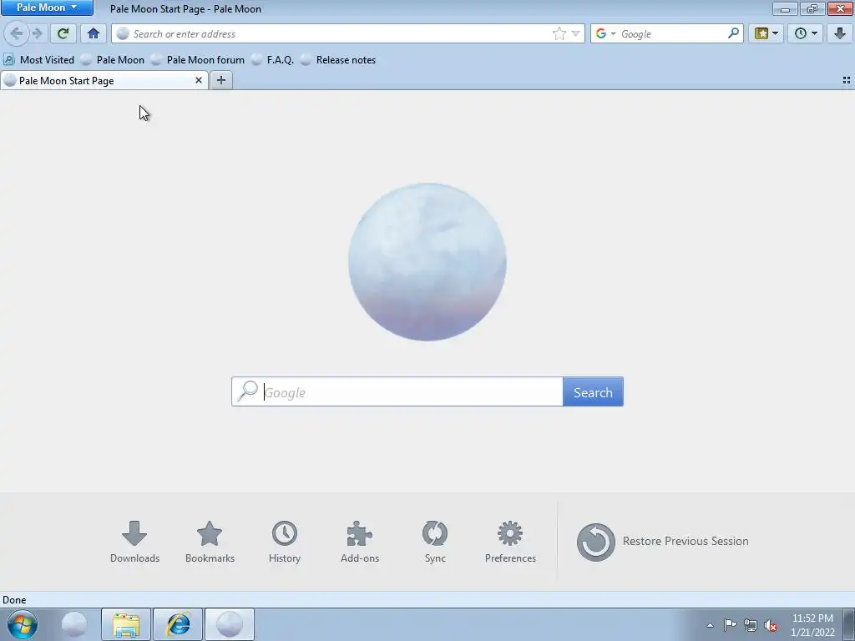This screenshot has height=641, width=855.
Task: Click the magnifier icon in the start page search box
Action: click(x=248, y=391)
